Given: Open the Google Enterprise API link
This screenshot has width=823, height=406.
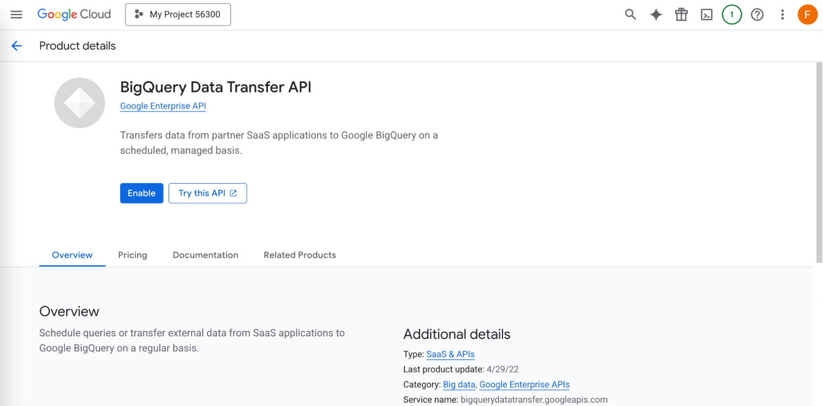Looking at the screenshot, I should (x=163, y=106).
